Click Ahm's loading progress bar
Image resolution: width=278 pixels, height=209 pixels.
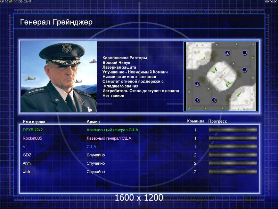[x=233, y=163]
